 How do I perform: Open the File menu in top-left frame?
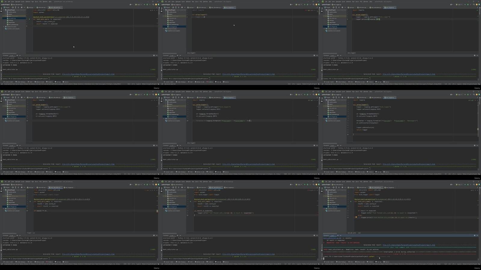pyautogui.click(x=5, y=2)
